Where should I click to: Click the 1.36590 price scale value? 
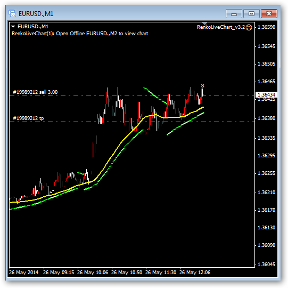267,27
